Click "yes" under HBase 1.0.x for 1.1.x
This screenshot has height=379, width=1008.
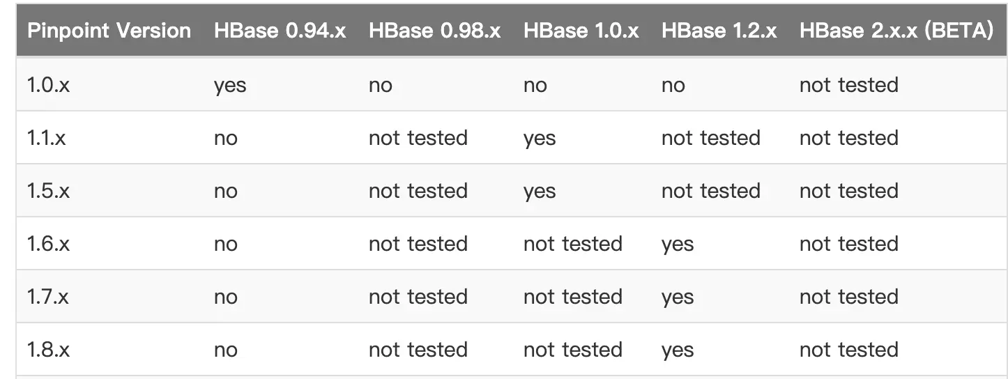point(540,139)
